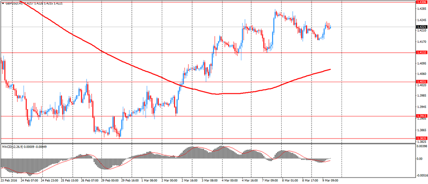
Task: Click the 23 Feb 2016 date label
Action: (8, 181)
